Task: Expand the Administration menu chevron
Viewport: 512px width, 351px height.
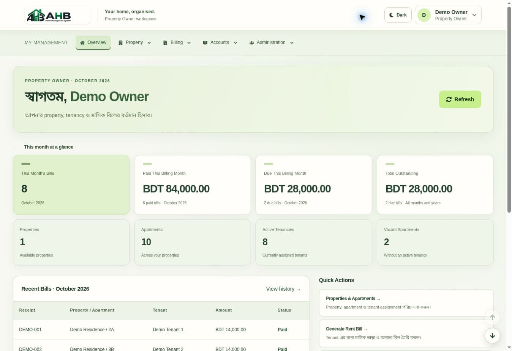Action: [x=292, y=43]
